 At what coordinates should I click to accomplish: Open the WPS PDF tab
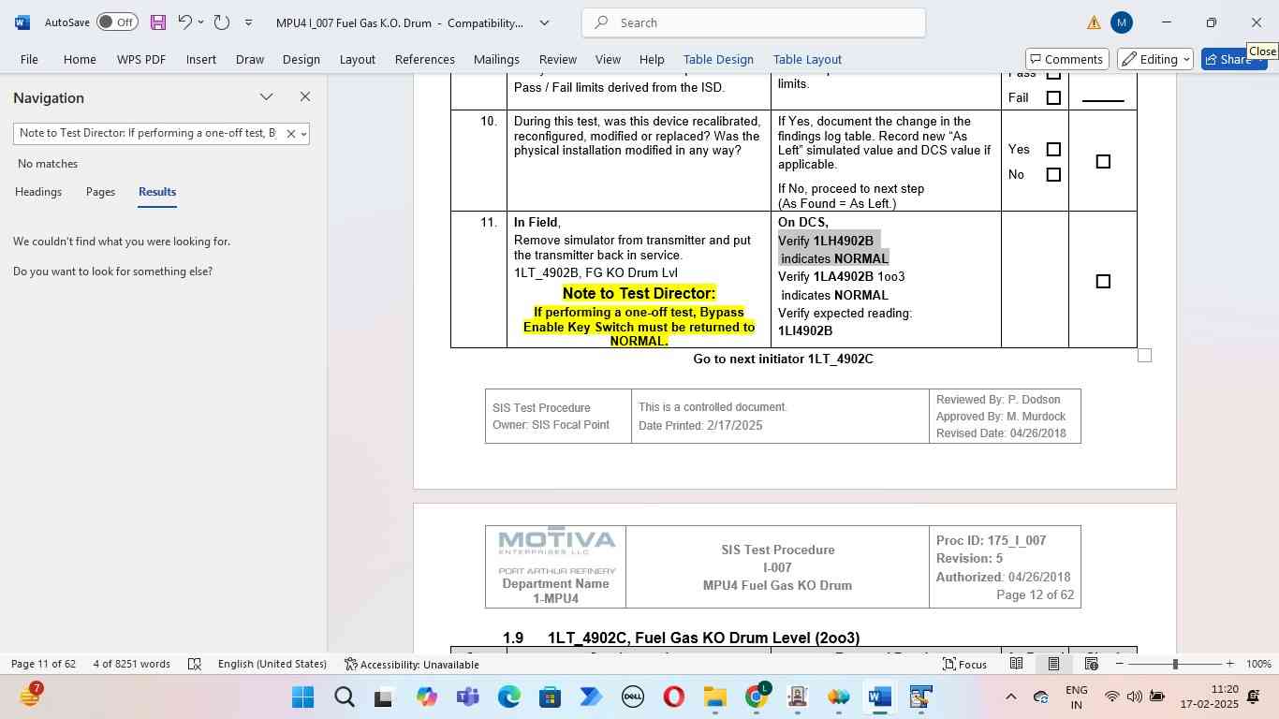point(141,59)
